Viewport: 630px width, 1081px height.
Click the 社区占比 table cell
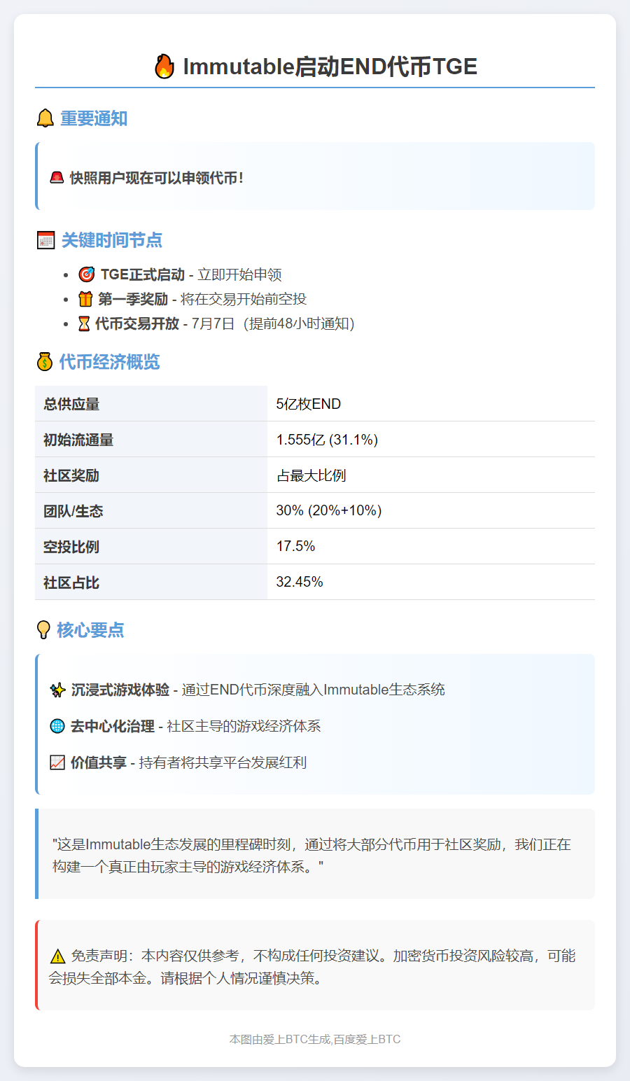click(151, 583)
